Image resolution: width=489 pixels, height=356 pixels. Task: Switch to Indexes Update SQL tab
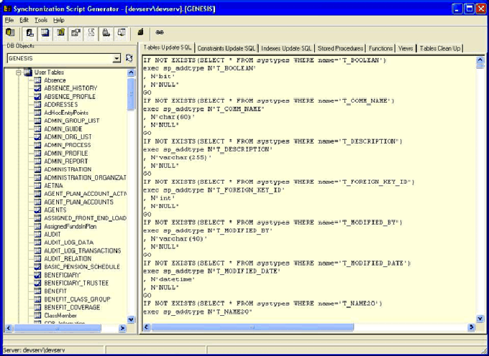[286, 49]
